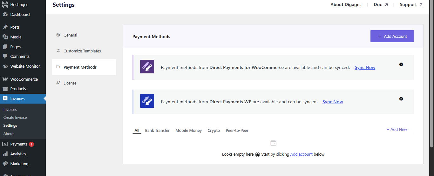
Task: Click the Hostinger logo icon in sidebar
Action: click(x=5, y=5)
